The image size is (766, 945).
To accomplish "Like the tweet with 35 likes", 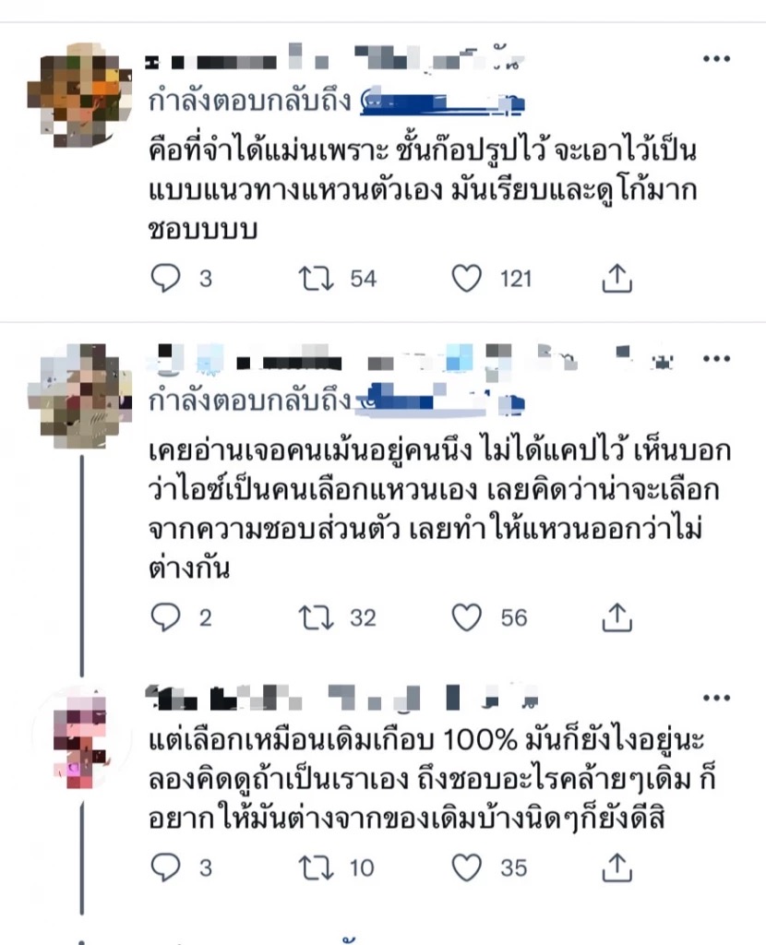I will click(467, 867).
